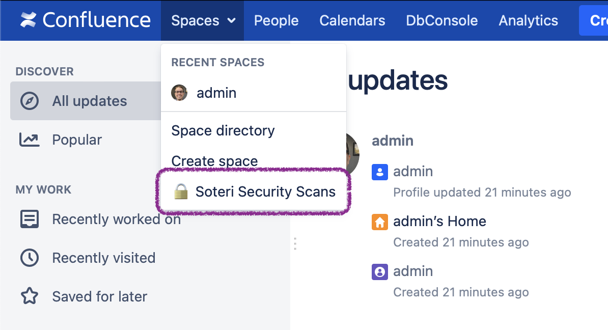Open the Space directory link
Viewport: 608px width, 330px height.
tap(223, 131)
